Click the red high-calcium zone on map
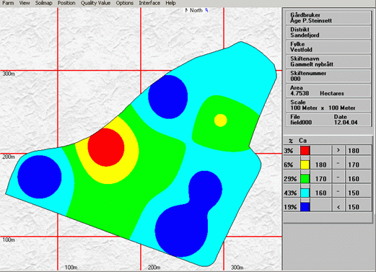The height and width of the screenshot is (272, 376). [x=106, y=147]
